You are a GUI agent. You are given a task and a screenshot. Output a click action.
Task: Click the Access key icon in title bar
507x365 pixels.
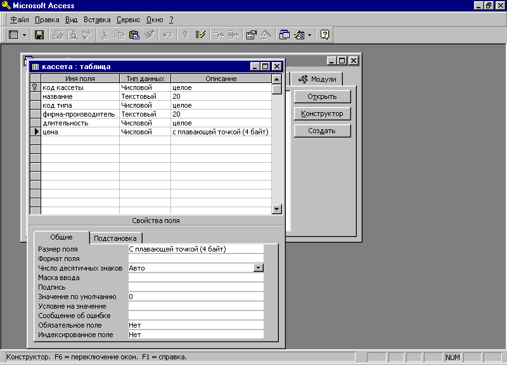point(6,5)
